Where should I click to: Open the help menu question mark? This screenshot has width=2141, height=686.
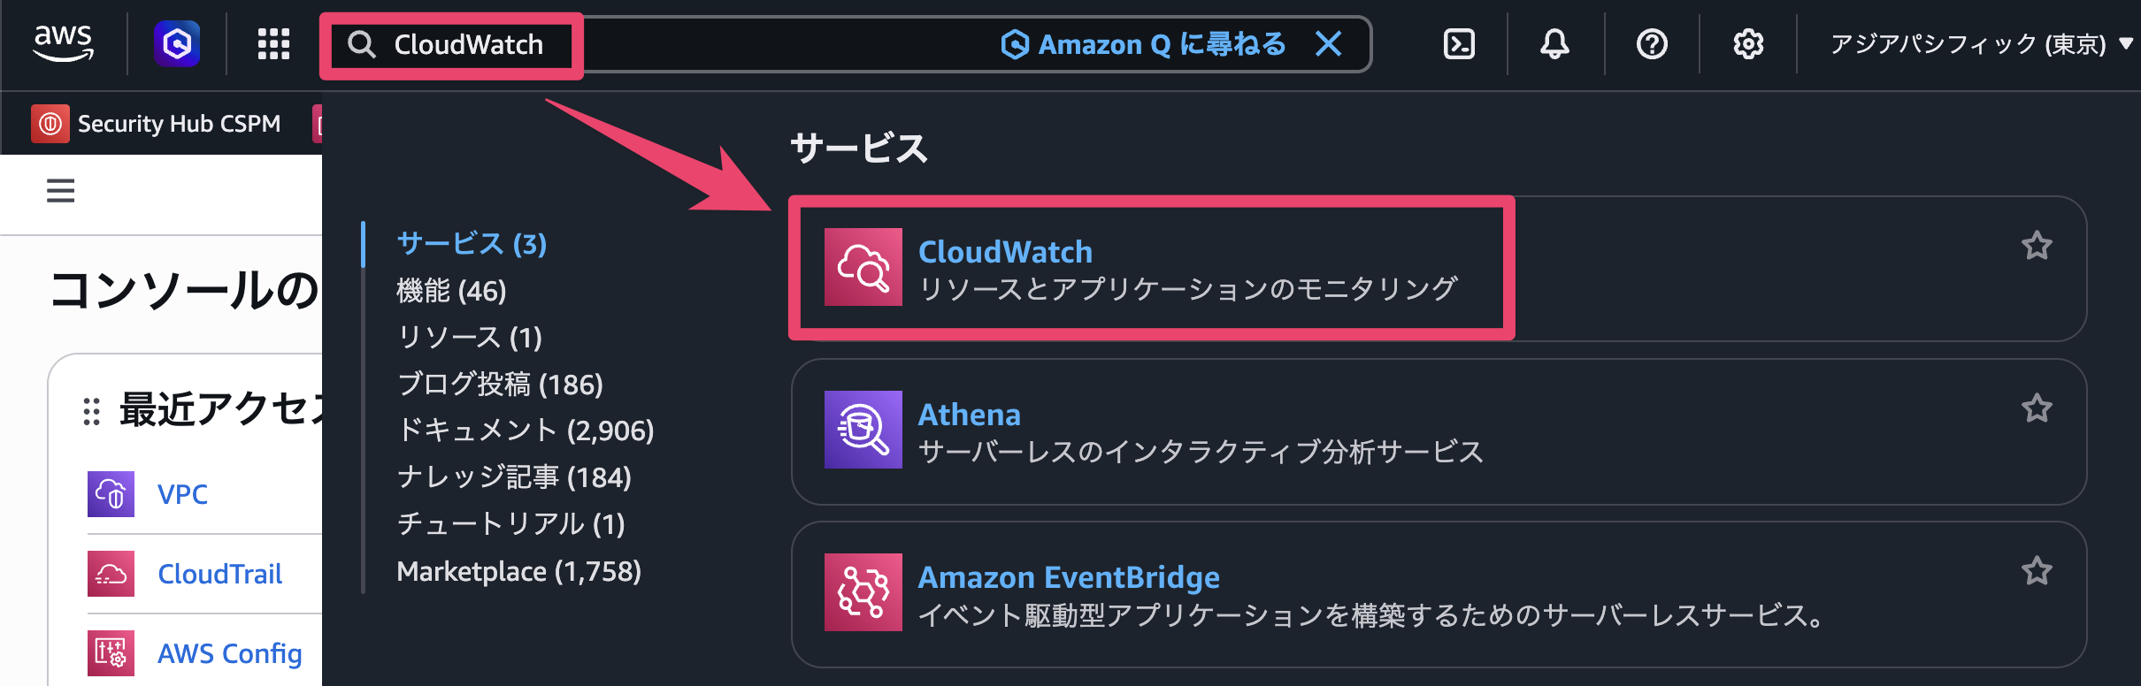click(x=1651, y=44)
